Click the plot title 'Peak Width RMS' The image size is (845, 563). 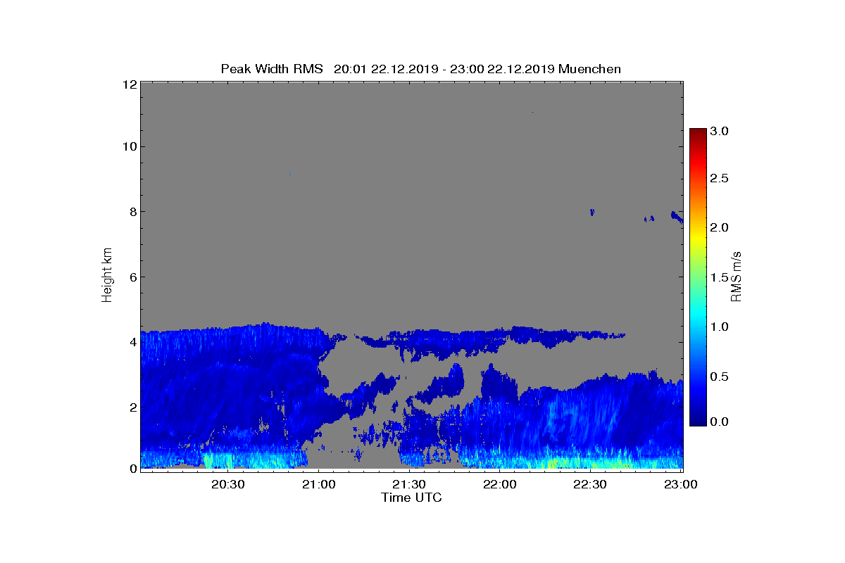pyautogui.click(x=272, y=69)
